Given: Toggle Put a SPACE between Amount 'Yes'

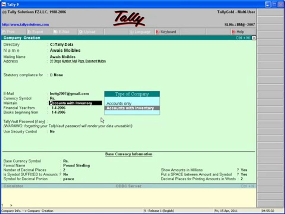Looking at the screenshot, I should click(244, 174).
